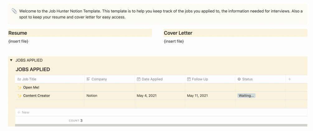
Task: Open the Open Me! page
Action: point(31,88)
